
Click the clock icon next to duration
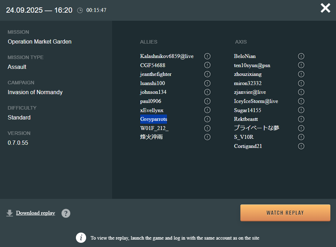pyautogui.click(x=80, y=11)
